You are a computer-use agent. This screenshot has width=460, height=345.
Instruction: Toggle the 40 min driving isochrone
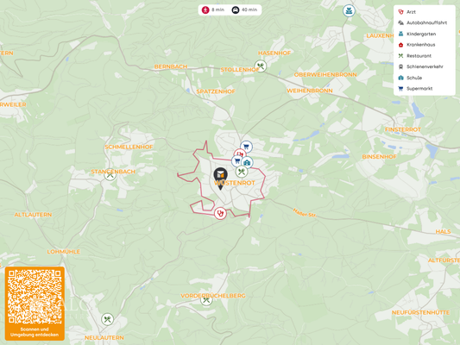click(x=244, y=10)
